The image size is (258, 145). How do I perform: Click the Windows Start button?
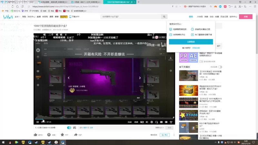(x=3, y=142)
